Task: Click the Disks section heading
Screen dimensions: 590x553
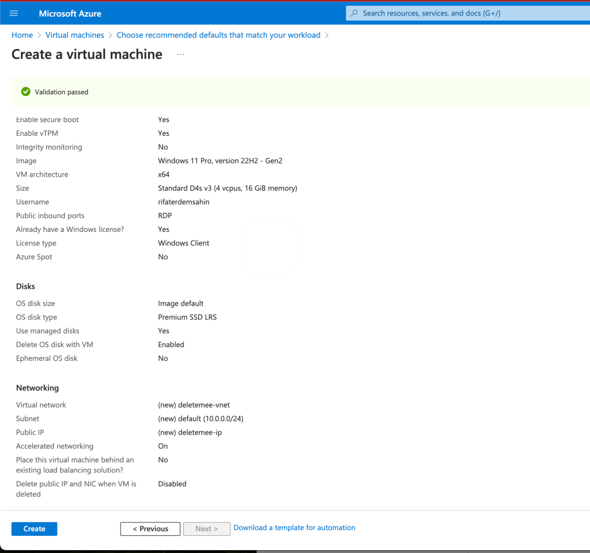Action: [25, 286]
